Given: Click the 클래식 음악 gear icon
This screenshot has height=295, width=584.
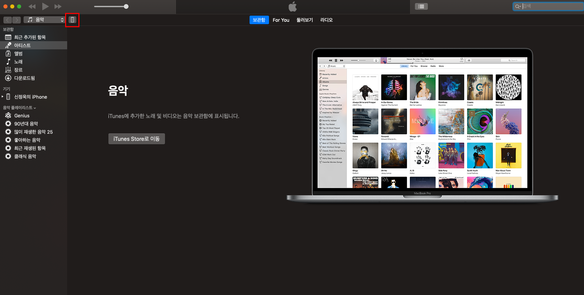Looking at the screenshot, I should point(8,156).
